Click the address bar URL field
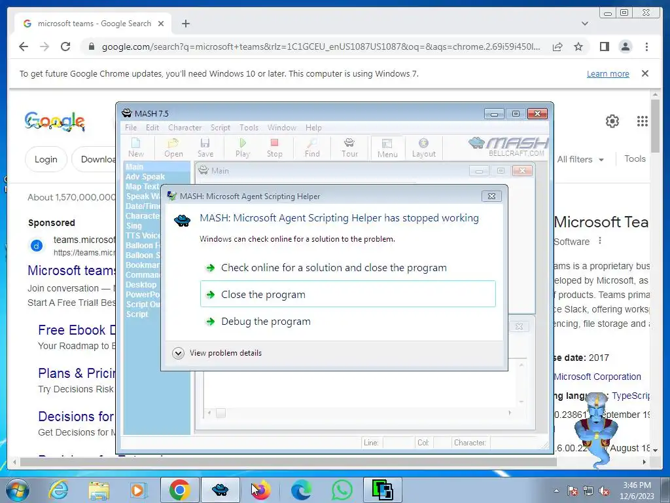Screen dimensions: 670x503 321,47
